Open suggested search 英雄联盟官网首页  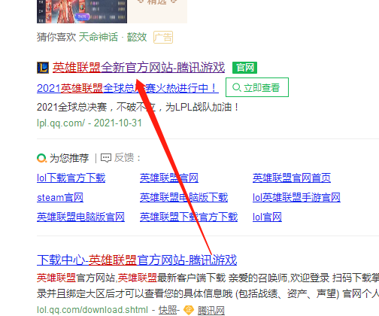tap(292, 178)
